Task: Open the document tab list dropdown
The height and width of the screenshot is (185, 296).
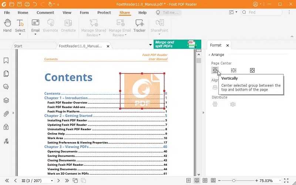Action: tap(151, 45)
